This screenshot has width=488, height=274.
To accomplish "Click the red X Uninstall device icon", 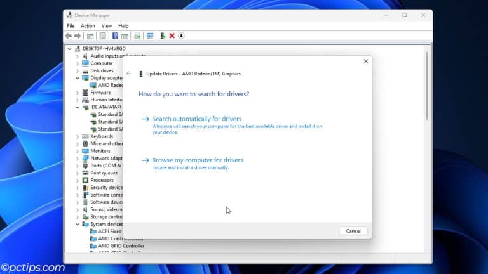I will (172, 36).
